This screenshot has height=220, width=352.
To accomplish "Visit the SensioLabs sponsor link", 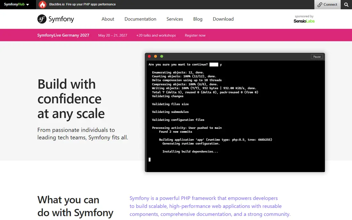I will tap(304, 21).
